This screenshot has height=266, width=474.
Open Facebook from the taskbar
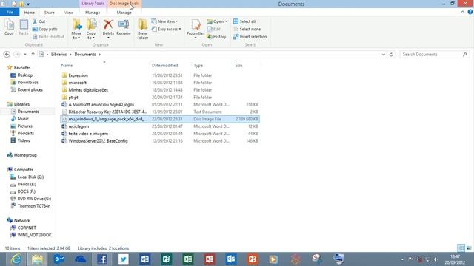(x=102, y=259)
